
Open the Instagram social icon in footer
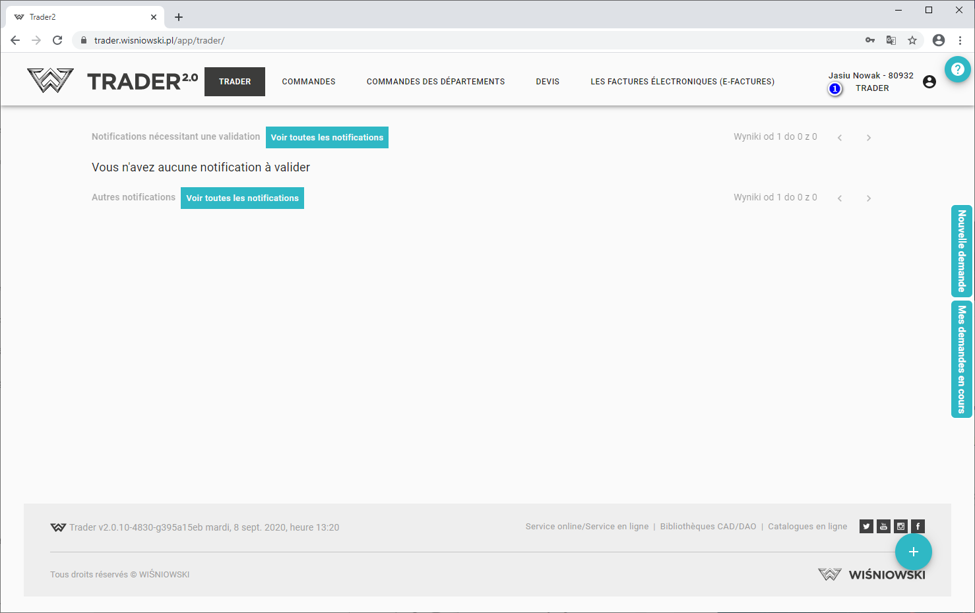coord(900,526)
